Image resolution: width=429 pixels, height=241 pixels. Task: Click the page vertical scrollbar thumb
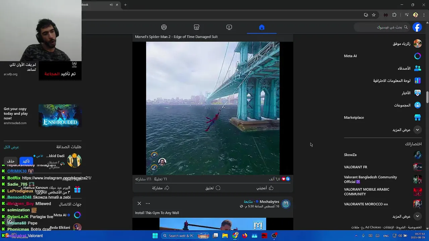click(427, 97)
